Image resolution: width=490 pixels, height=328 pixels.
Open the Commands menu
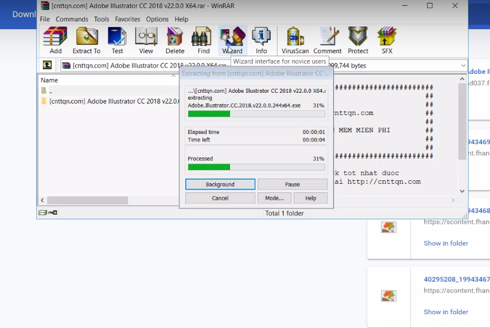(x=72, y=19)
